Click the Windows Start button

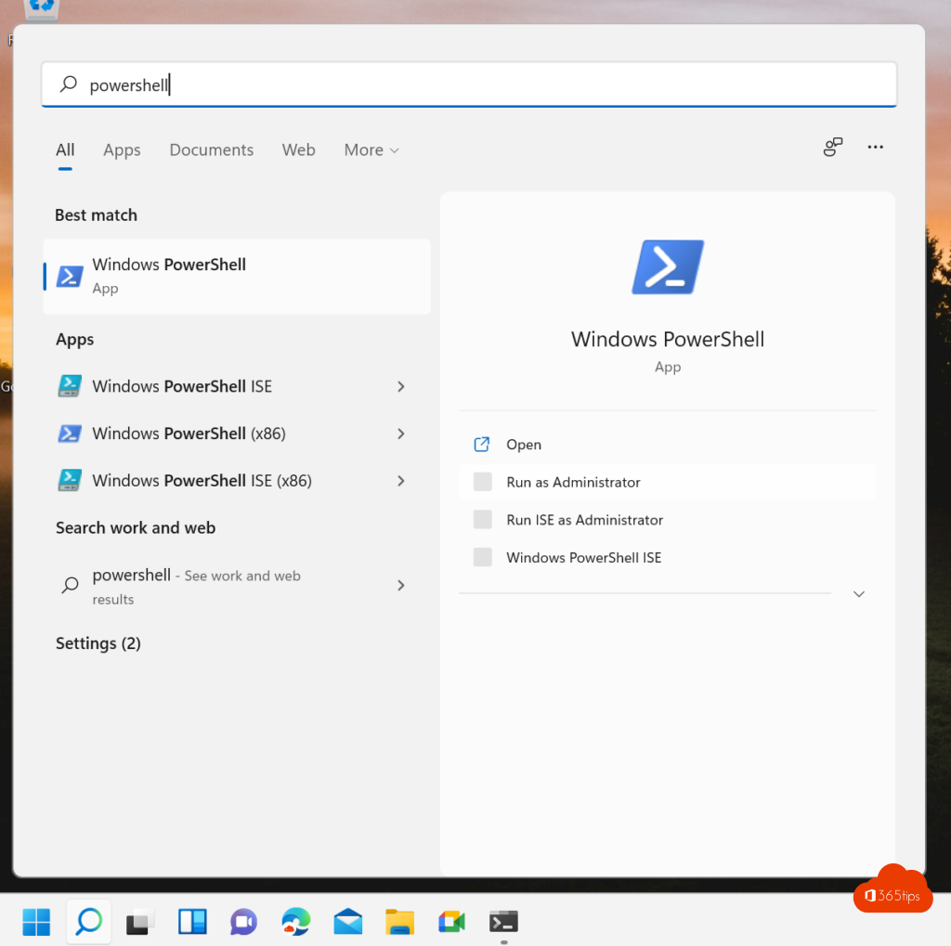click(36, 921)
